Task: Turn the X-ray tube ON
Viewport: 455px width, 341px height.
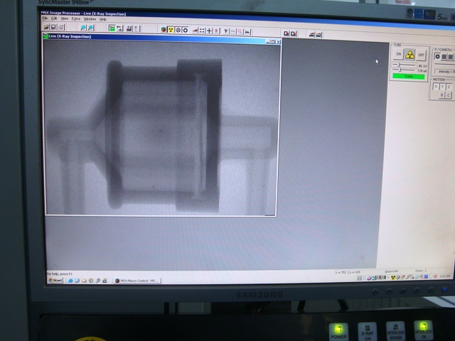Action: point(399,55)
